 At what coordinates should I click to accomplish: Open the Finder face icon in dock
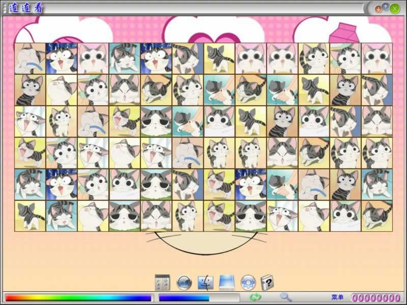click(x=206, y=283)
